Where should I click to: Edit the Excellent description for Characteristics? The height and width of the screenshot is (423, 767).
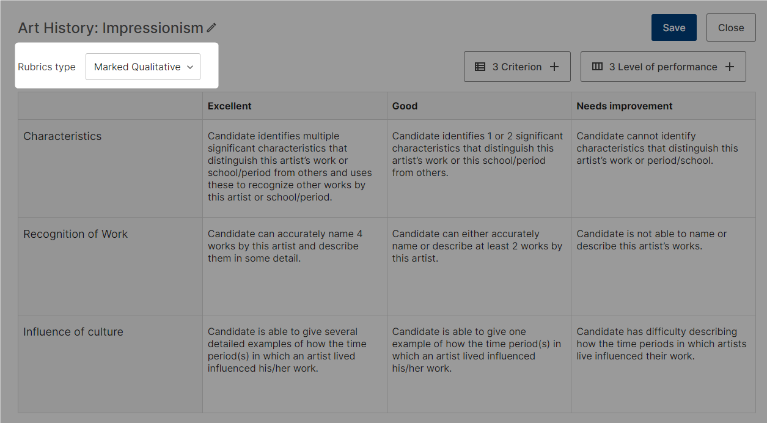point(295,168)
